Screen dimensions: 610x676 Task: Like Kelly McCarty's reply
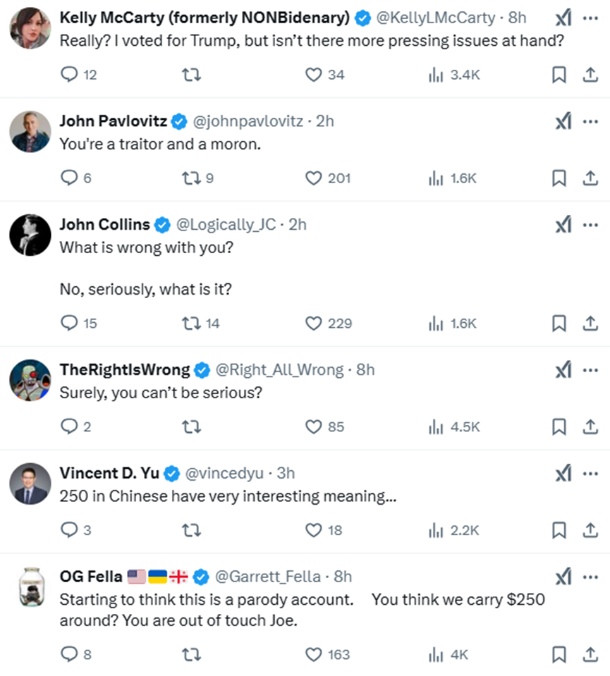(313, 75)
